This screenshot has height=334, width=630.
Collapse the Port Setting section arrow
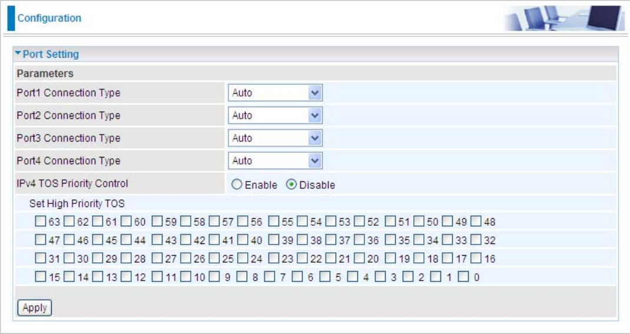pos(18,54)
